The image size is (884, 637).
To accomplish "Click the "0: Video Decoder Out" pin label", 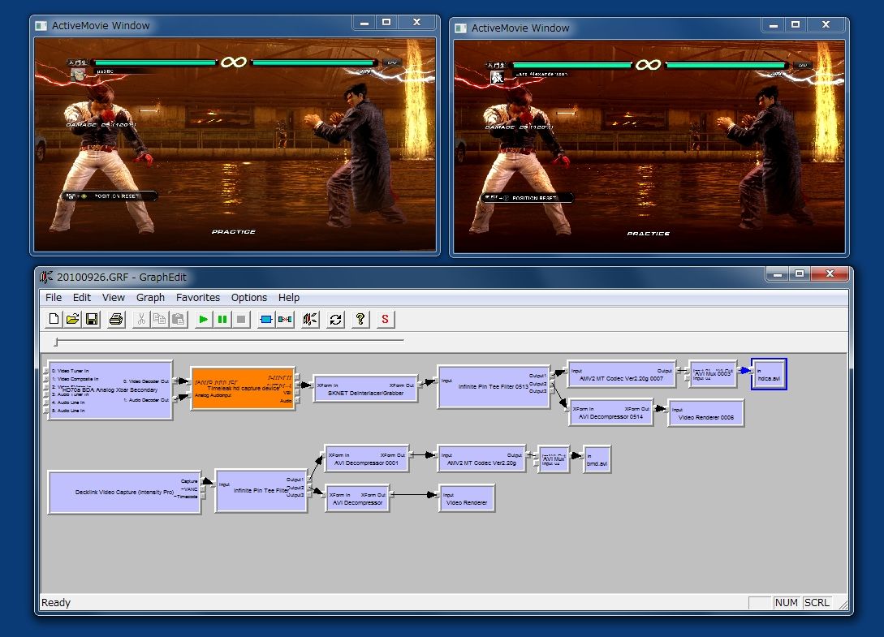I will click(x=146, y=381).
